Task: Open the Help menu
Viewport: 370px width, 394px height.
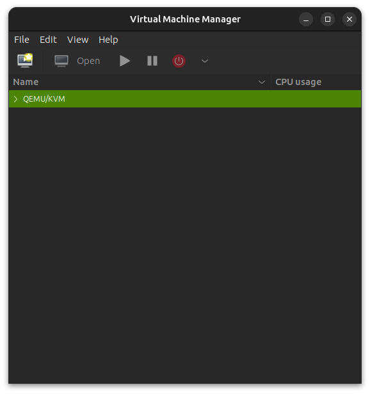Action: (108, 40)
